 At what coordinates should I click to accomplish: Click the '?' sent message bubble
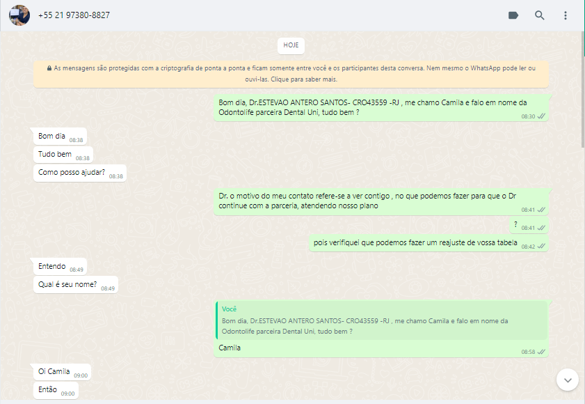click(x=529, y=226)
